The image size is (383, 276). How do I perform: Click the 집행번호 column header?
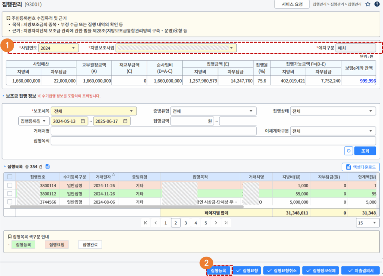pyautogui.click(x=38, y=177)
